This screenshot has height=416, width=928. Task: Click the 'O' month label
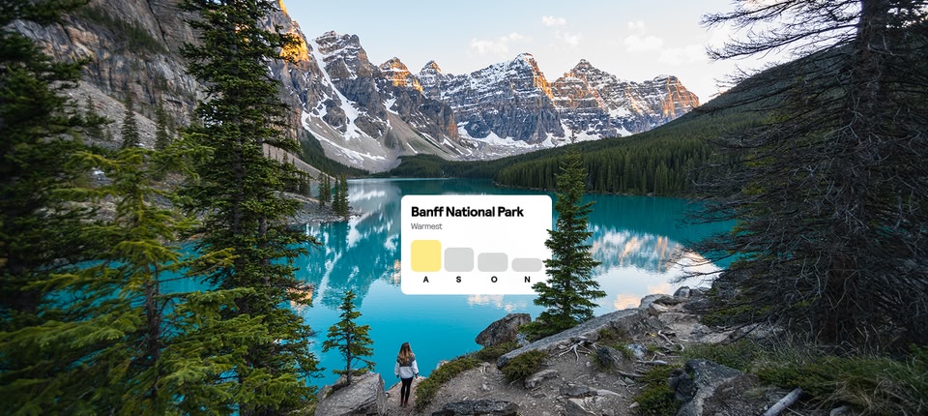pyautogui.click(x=494, y=280)
